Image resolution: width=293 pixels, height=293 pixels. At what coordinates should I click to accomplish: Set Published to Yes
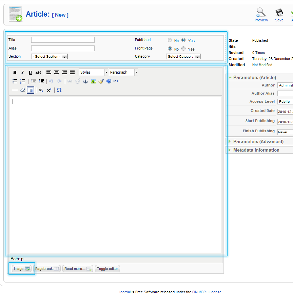(183, 40)
